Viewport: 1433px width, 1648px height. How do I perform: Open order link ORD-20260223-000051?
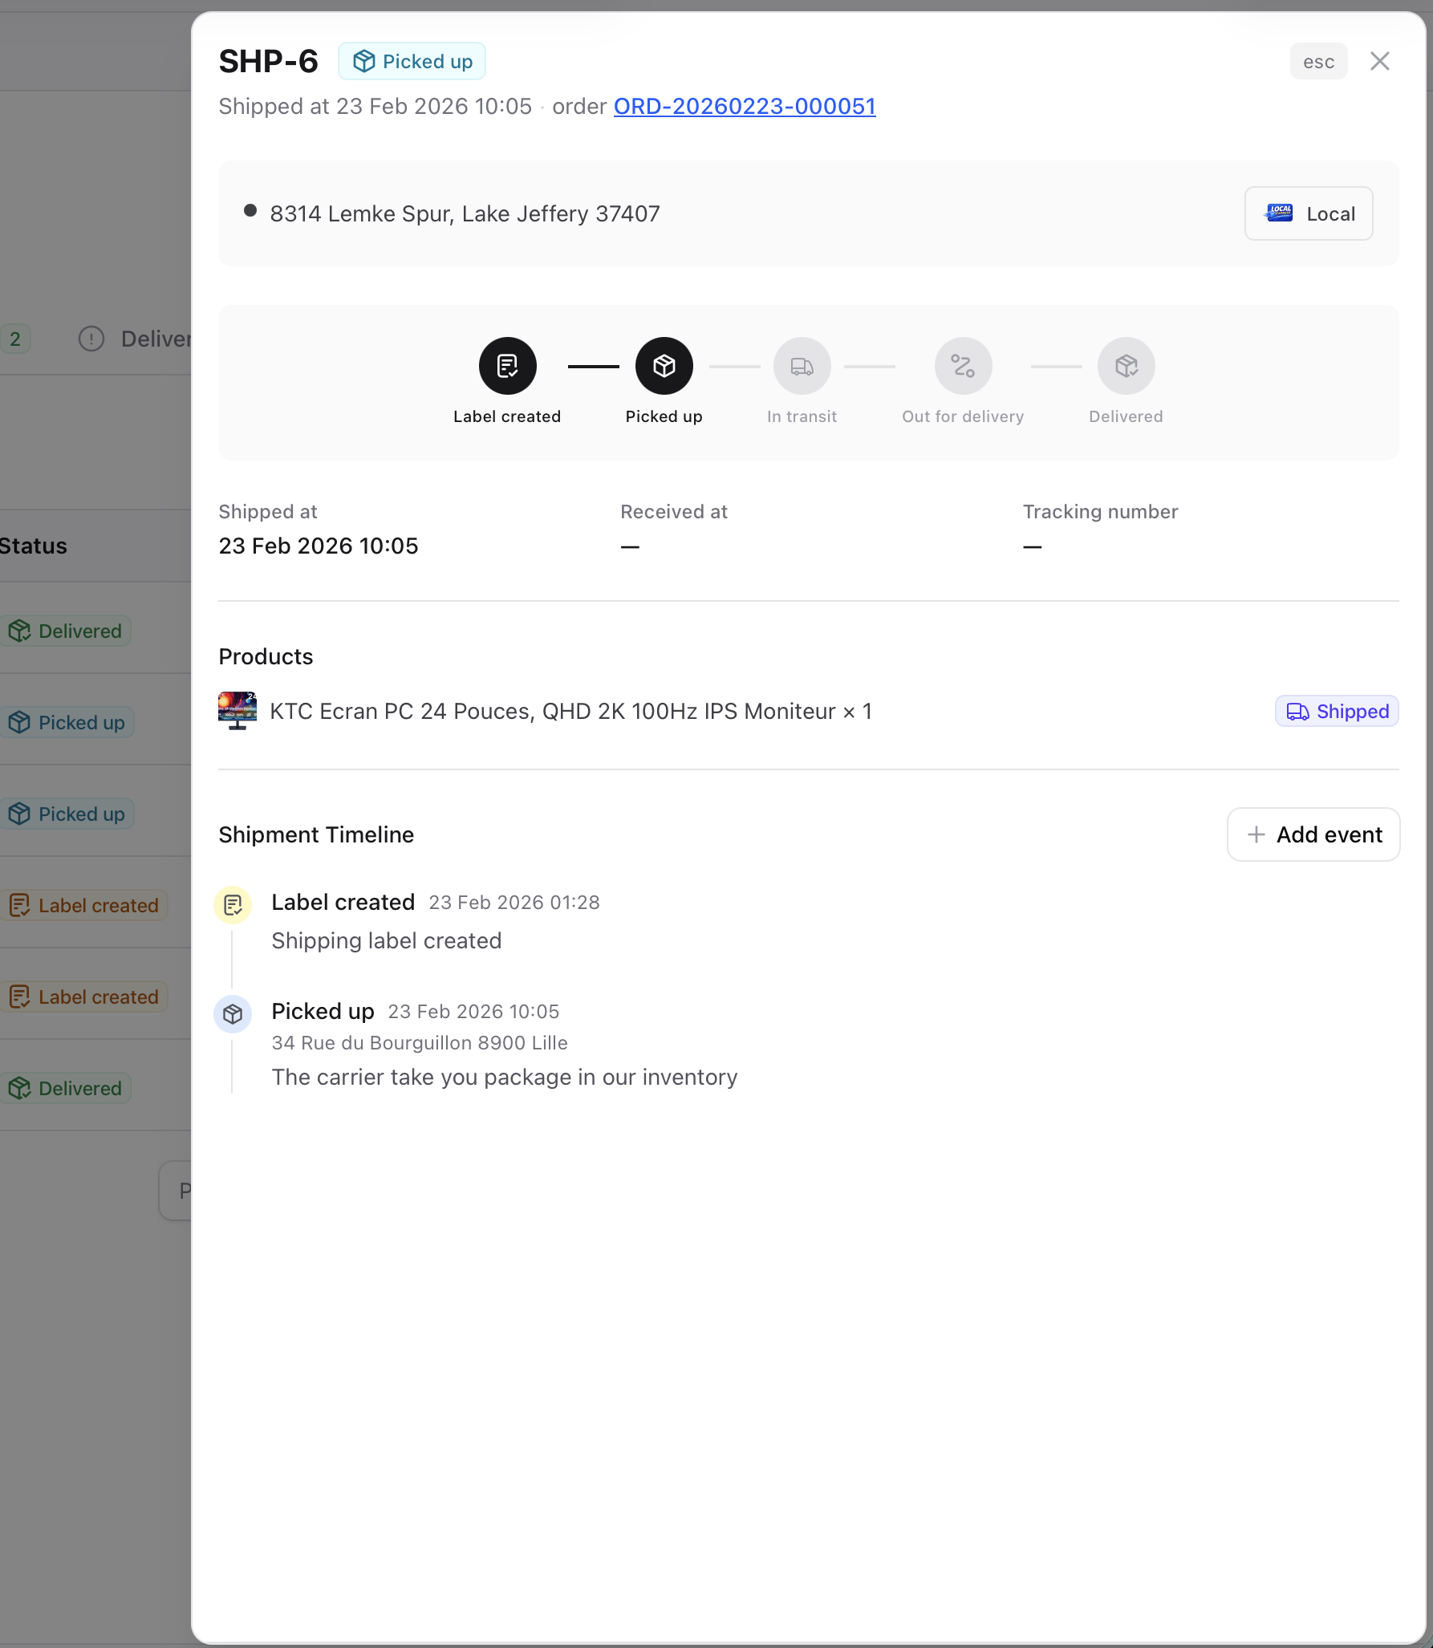pos(745,106)
